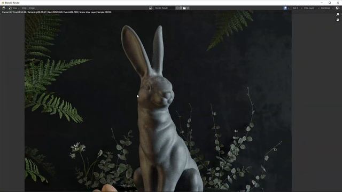The image size is (342, 192).
Task: Open the image editor mode icon dropdown
Action: coord(10,8)
